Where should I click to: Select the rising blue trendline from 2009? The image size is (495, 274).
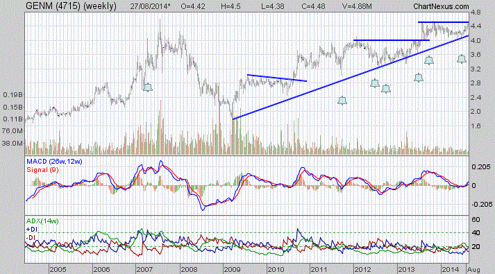pos(351,78)
